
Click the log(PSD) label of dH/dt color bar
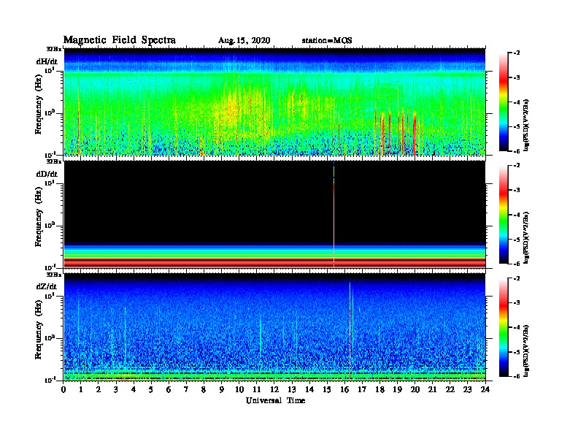click(x=526, y=126)
